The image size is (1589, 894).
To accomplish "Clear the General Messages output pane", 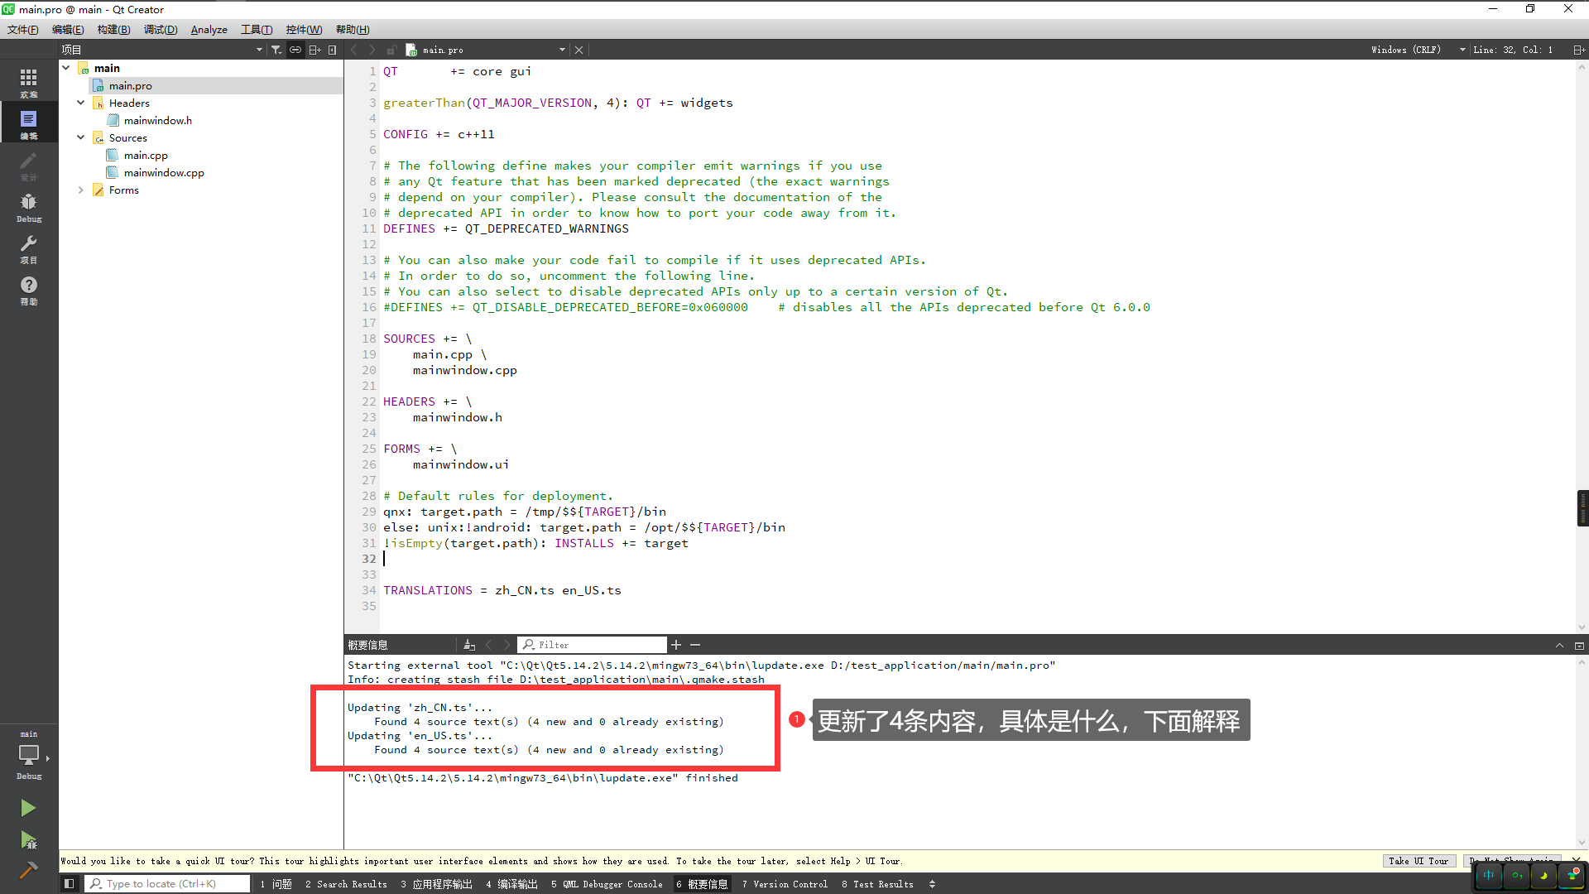I will tap(469, 645).
